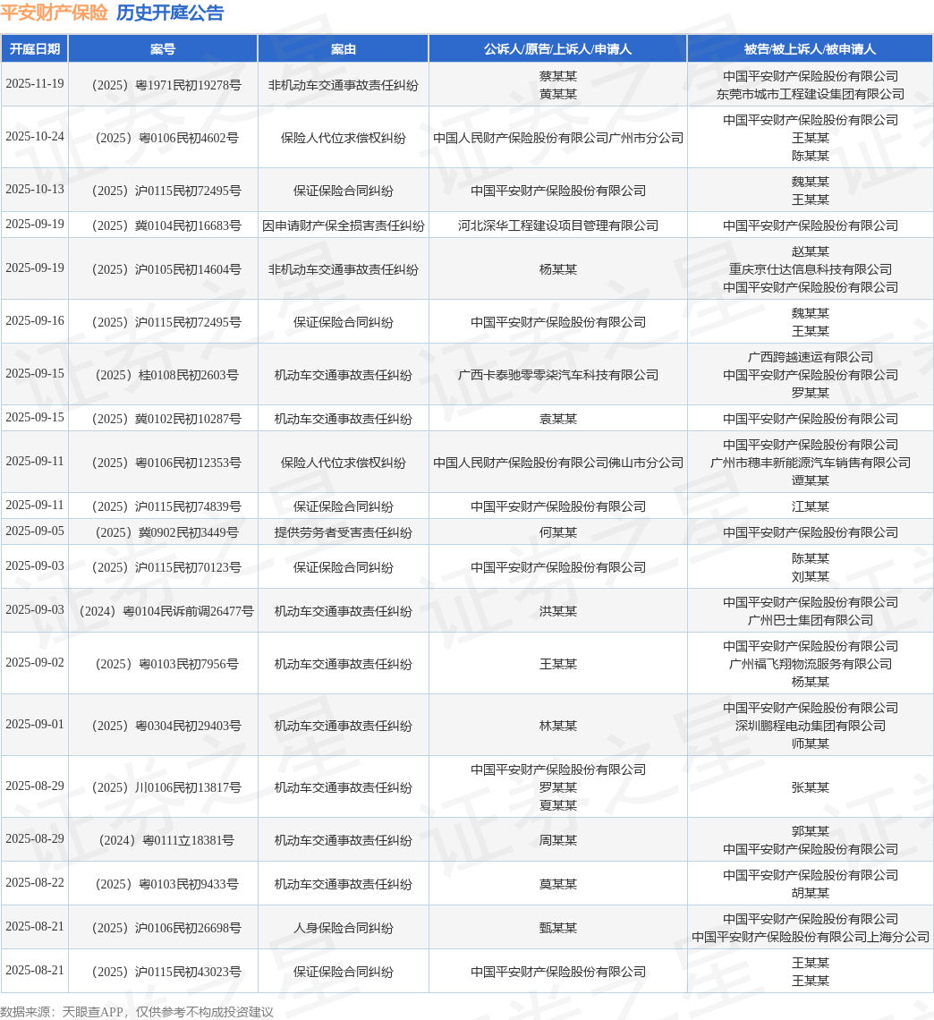This screenshot has height=1020, width=934.
Task: Click defendant 深圳鹏程电动集团有限公司
Action: (x=810, y=726)
